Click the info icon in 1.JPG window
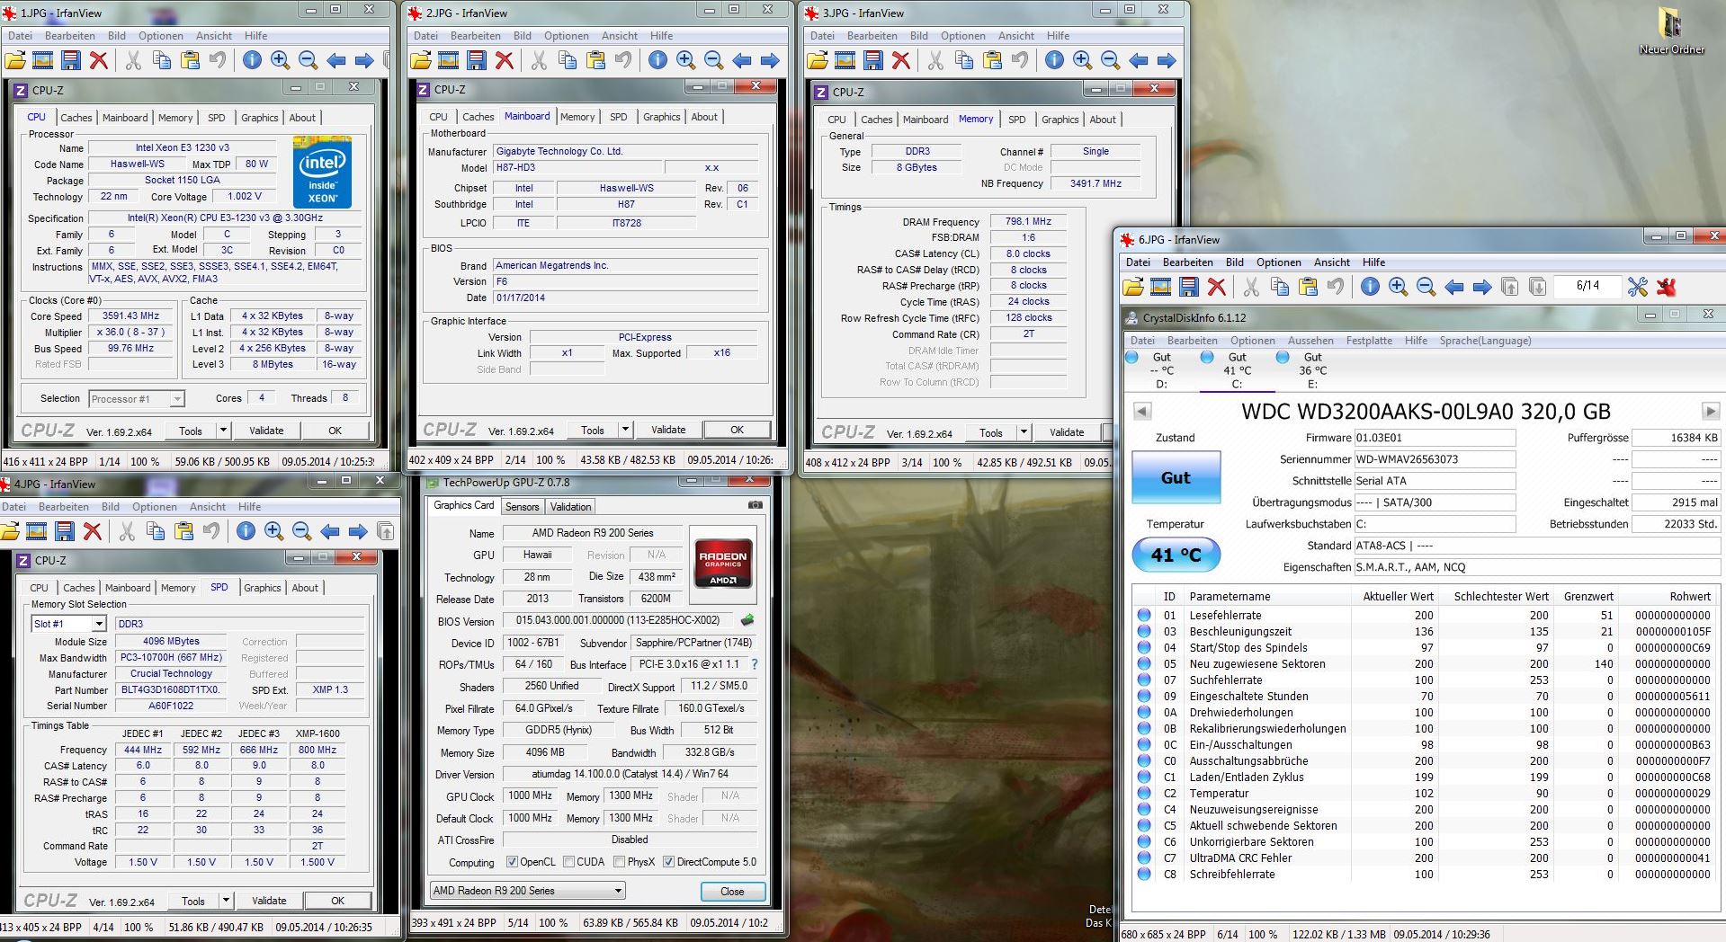Viewport: 1726px width, 942px height. coord(253,60)
